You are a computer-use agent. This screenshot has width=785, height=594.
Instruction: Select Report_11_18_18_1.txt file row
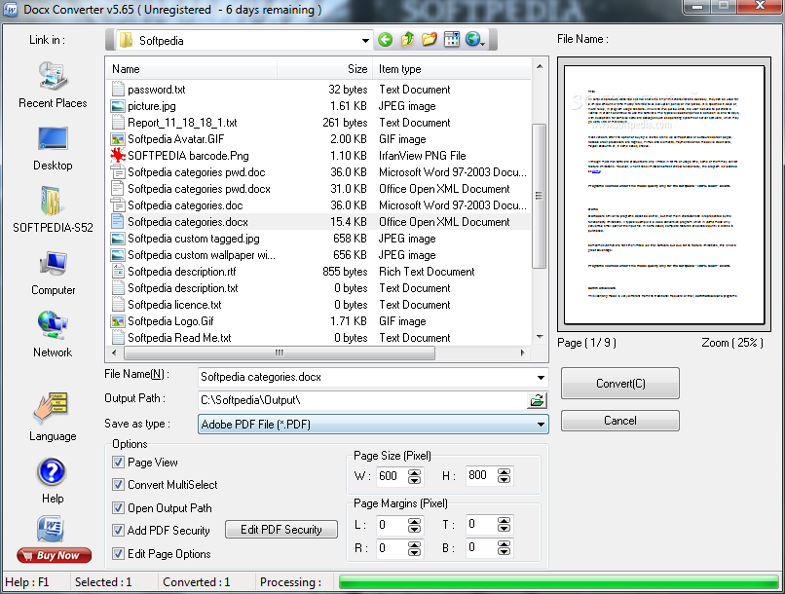318,123
